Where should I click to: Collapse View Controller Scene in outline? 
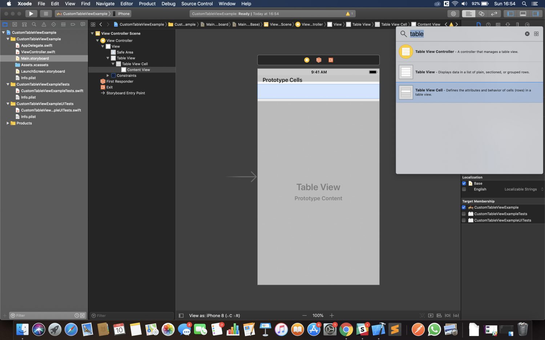[92, 33]
